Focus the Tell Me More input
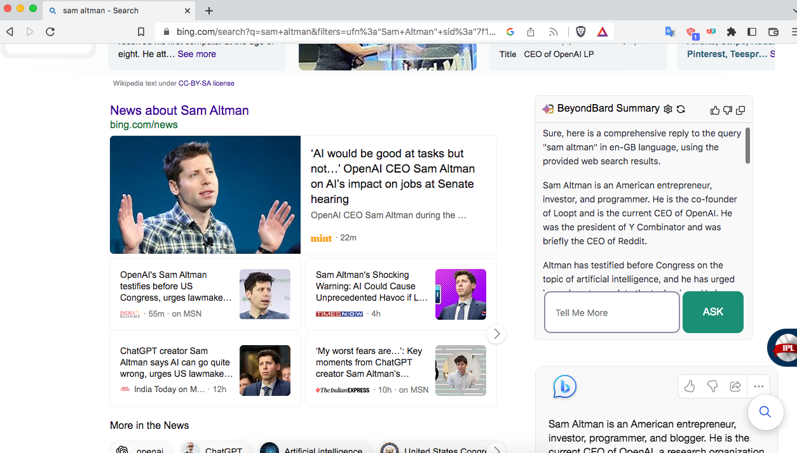Screen dimensions: 797x453 [x=612, y=312]
